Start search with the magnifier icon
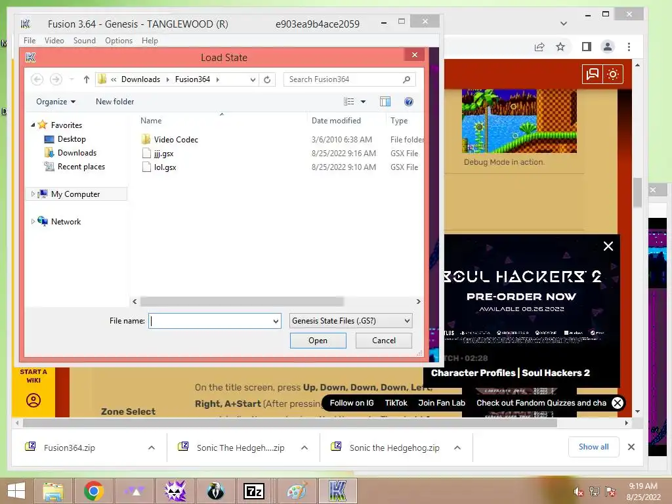This screenshot has height=504, width=672. coord(407,79)
